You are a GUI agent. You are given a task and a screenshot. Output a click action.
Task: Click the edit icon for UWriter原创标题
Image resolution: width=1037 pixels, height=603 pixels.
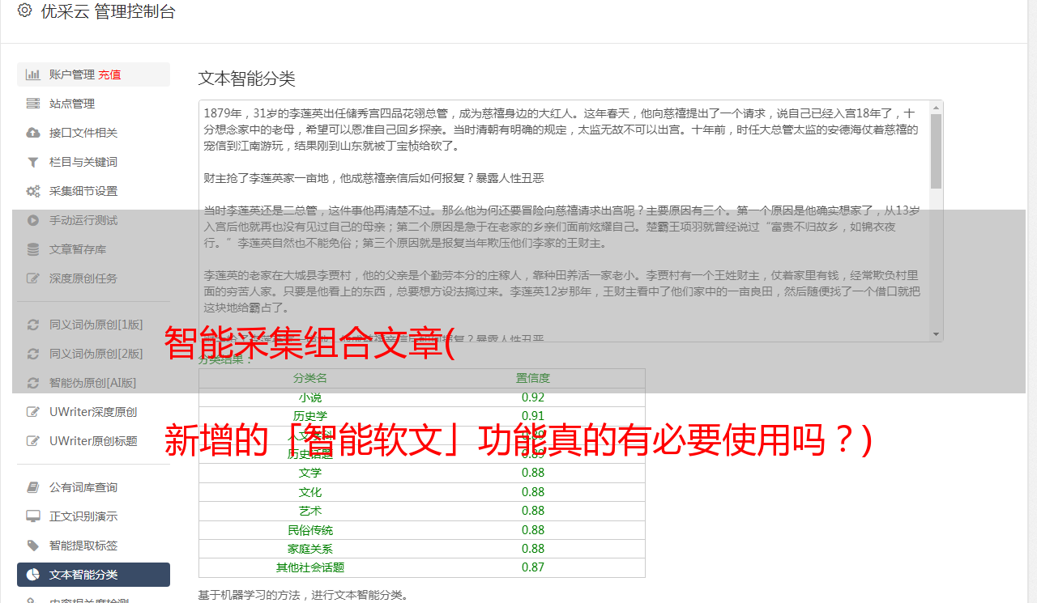pyautogui.click(x=33, y=441)
